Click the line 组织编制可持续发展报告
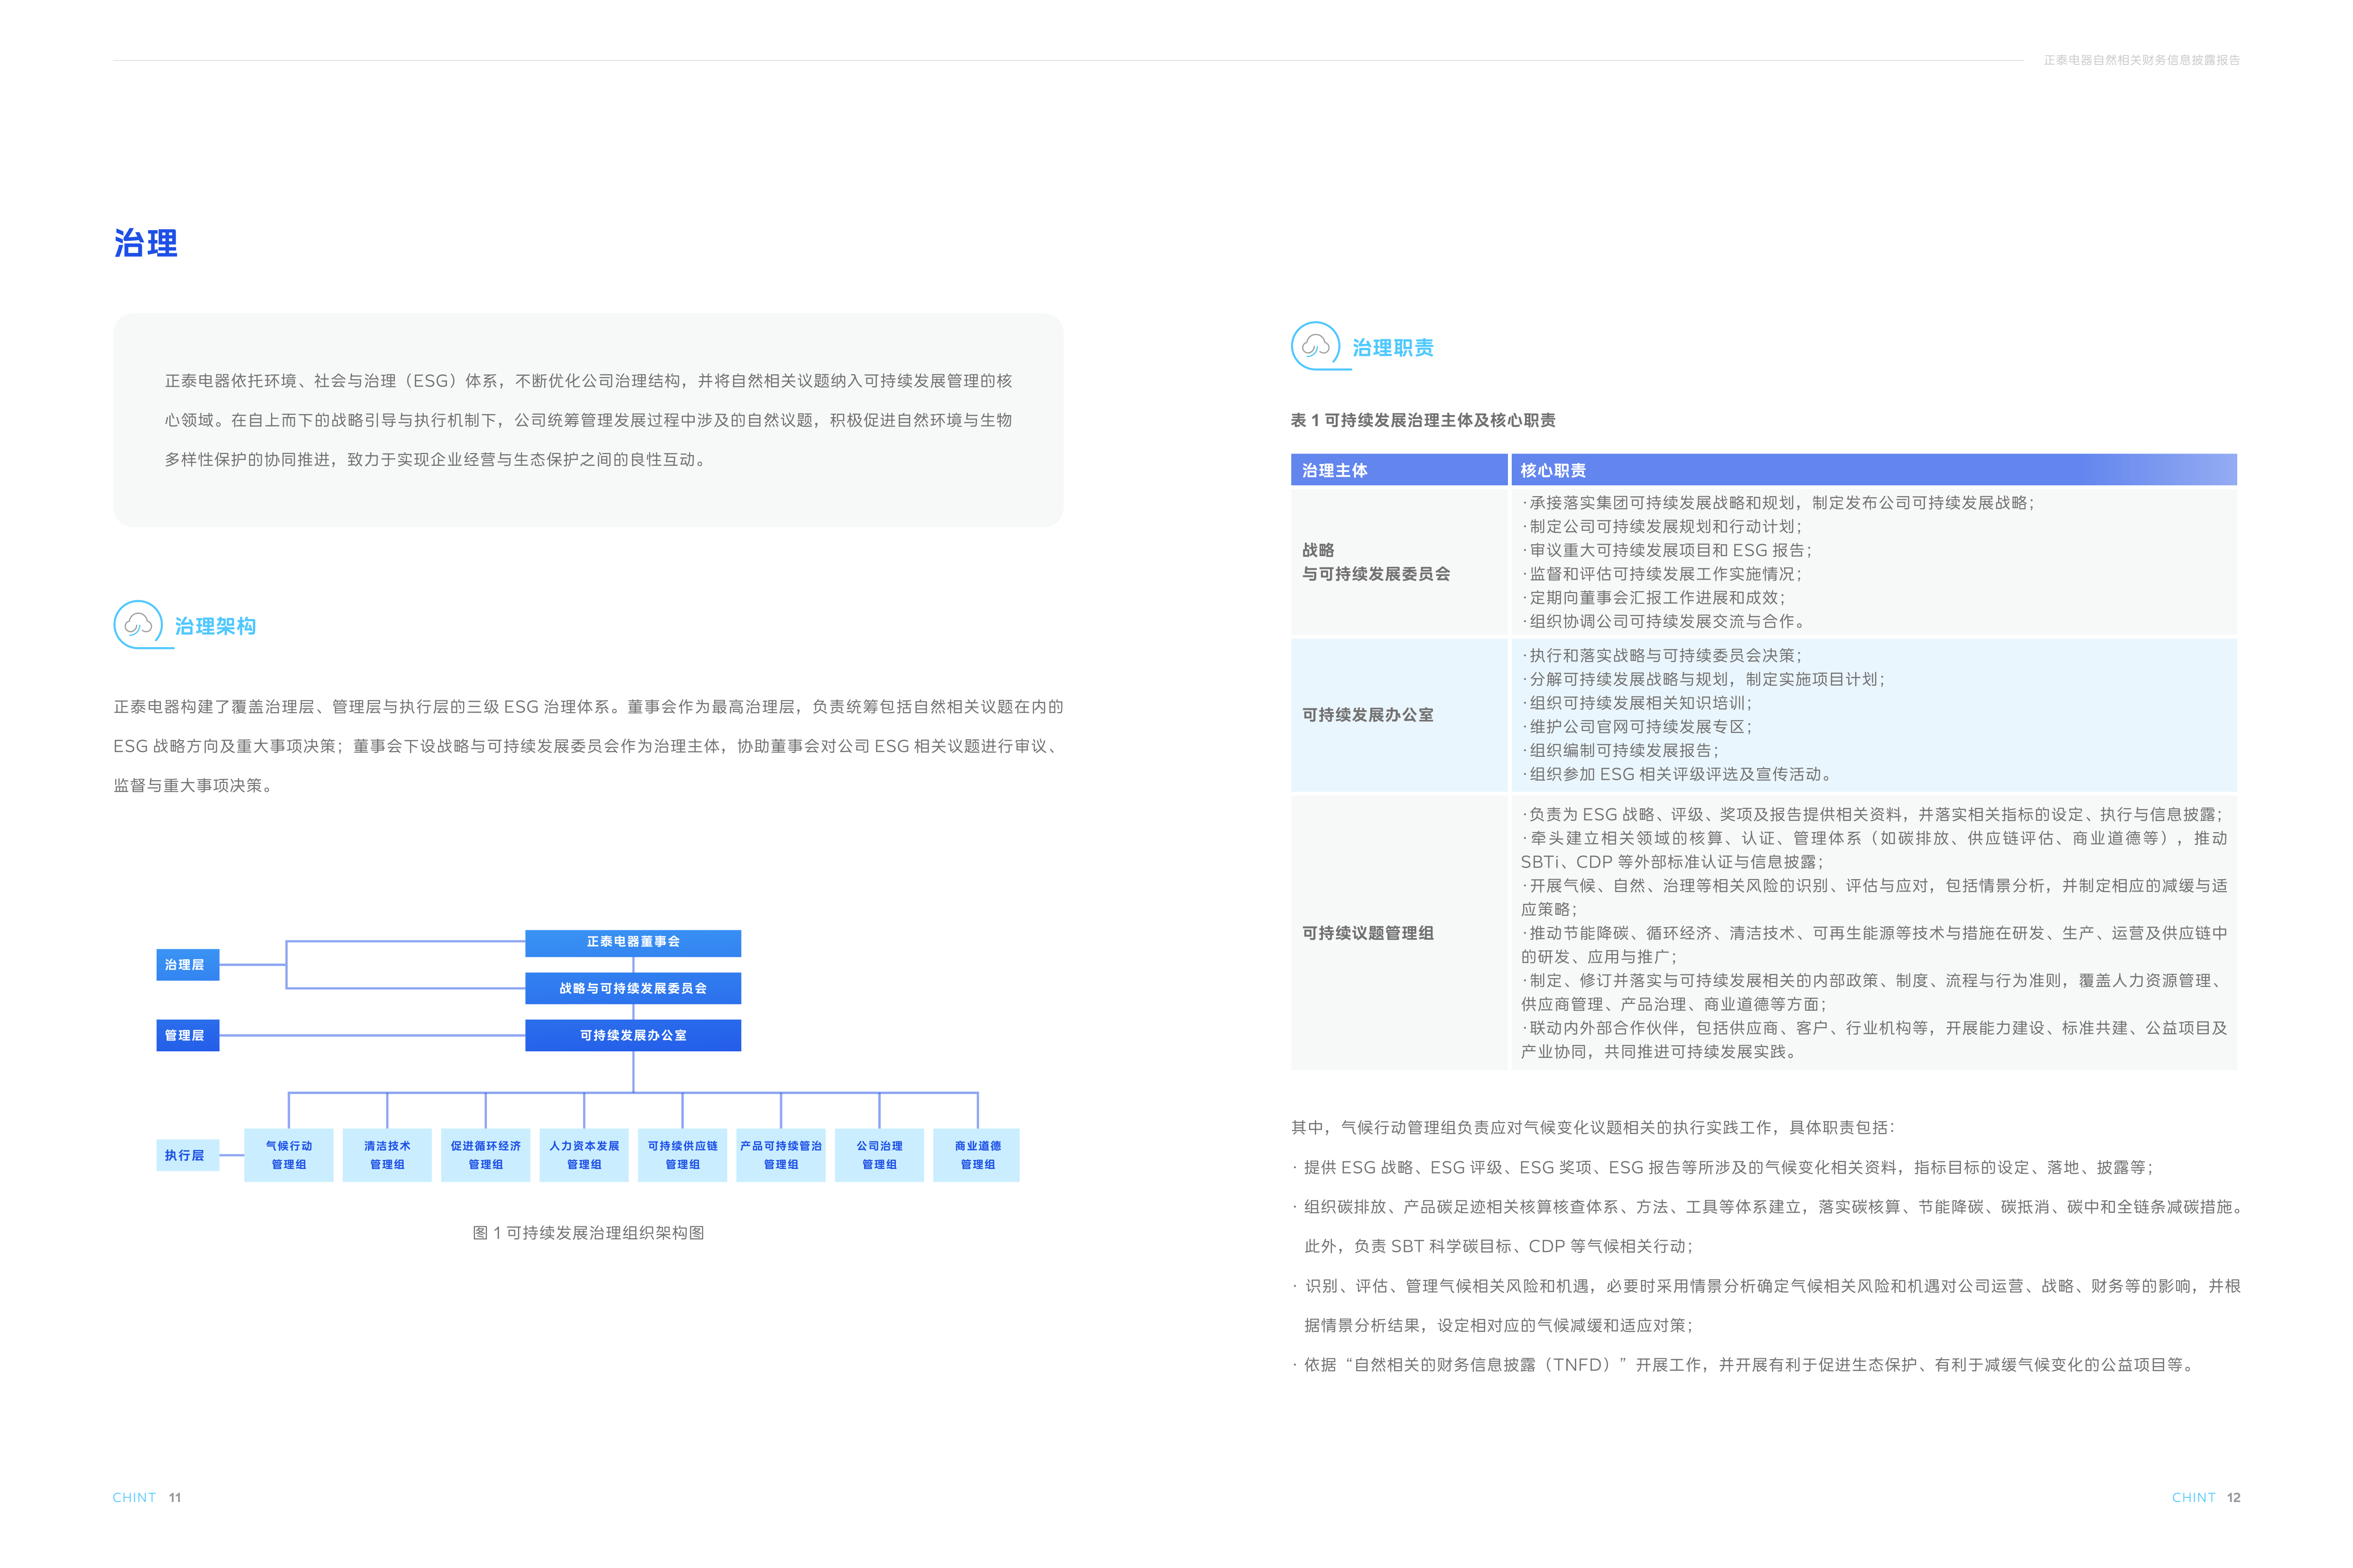2353x1568 pixels. tap(1620, 751)
